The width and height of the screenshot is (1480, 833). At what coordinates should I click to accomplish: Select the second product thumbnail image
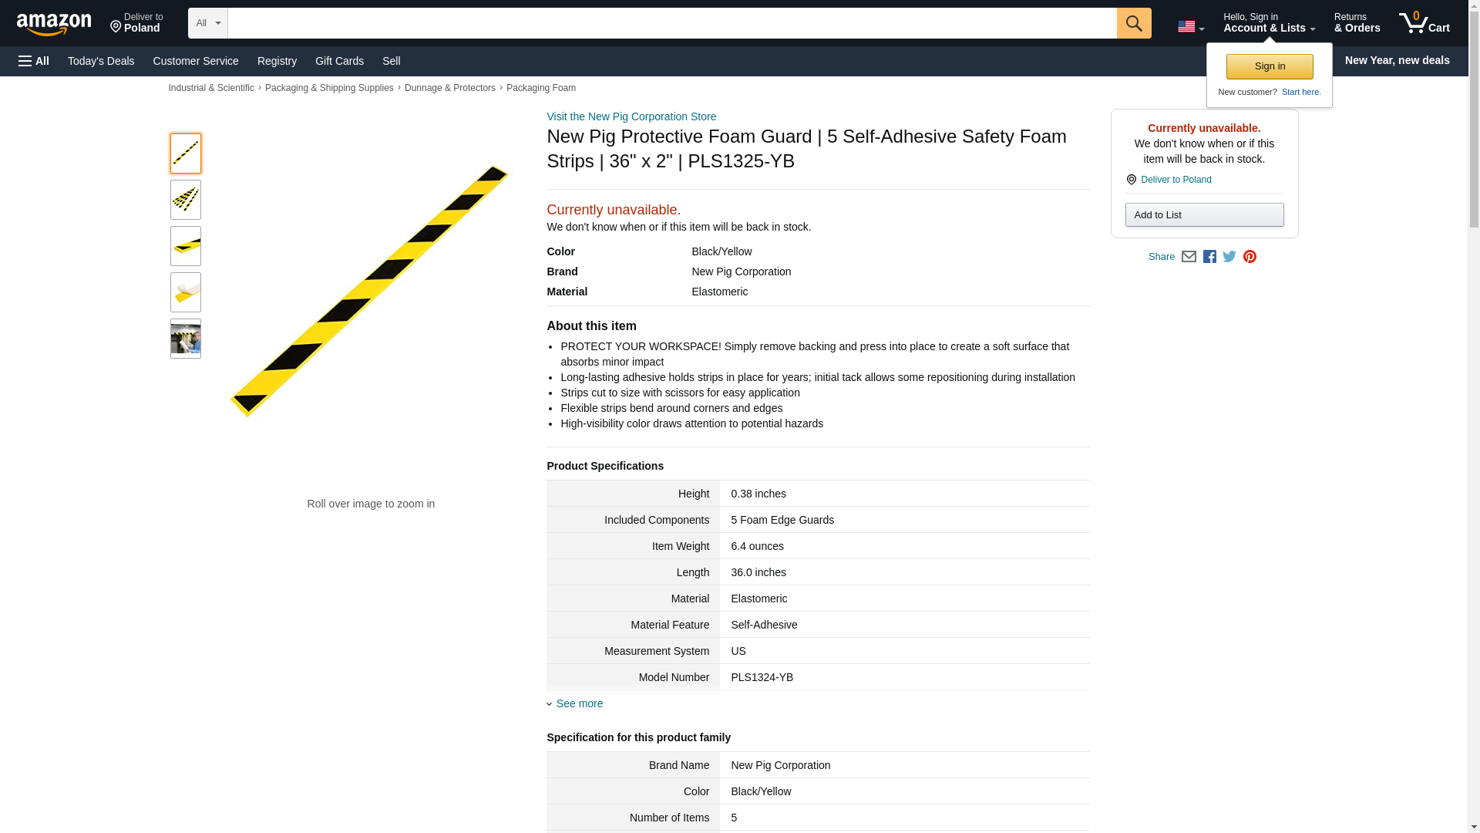[186, 200]
